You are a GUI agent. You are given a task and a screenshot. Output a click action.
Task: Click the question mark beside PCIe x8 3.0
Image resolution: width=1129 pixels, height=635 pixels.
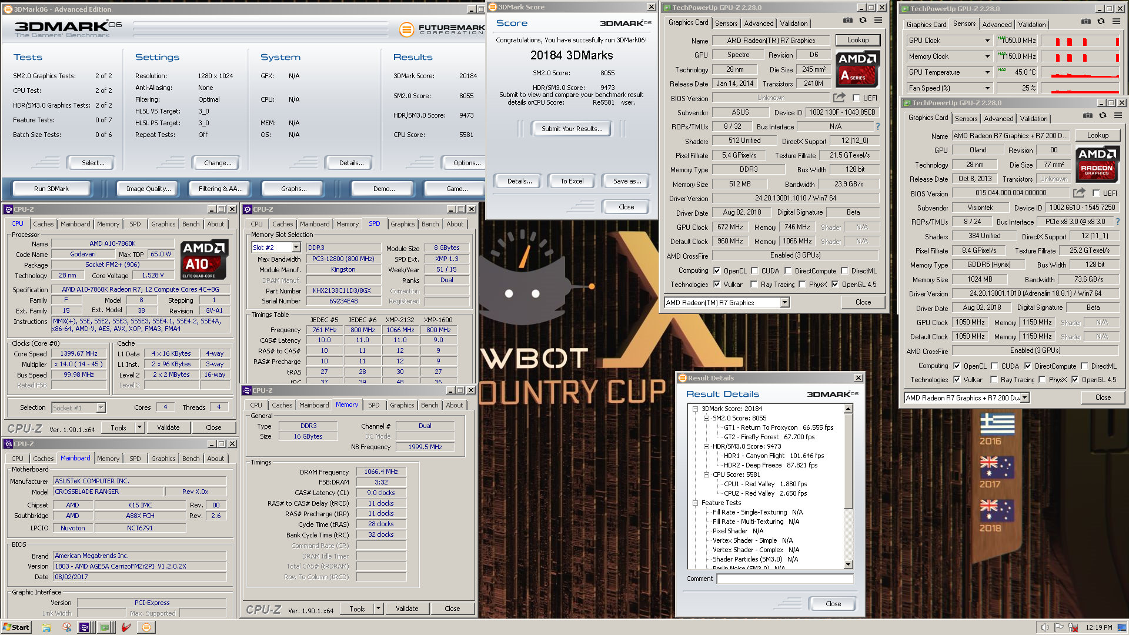tap(1117, 222)
